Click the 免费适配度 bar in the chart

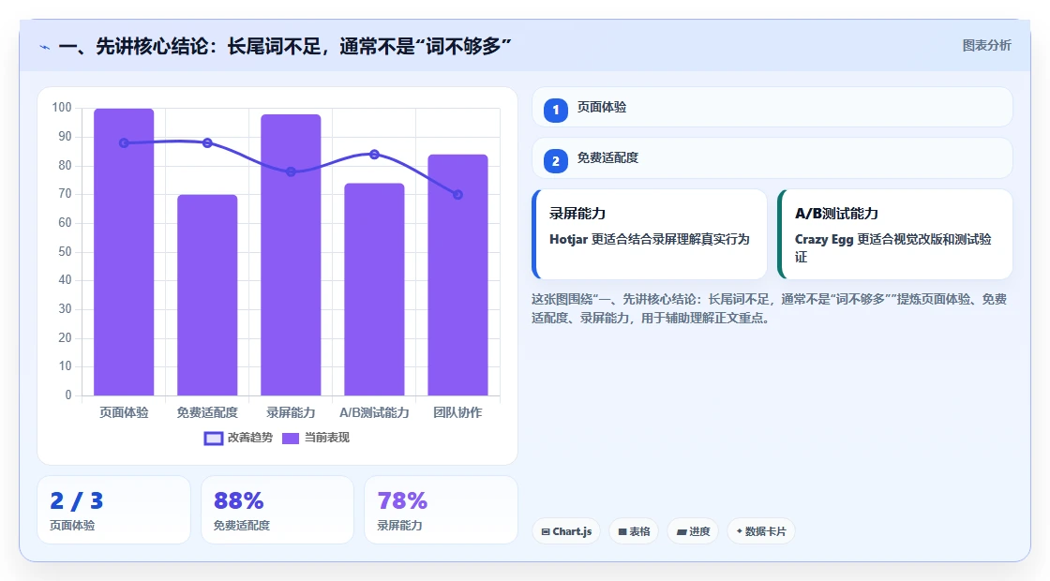pos(207,294)
